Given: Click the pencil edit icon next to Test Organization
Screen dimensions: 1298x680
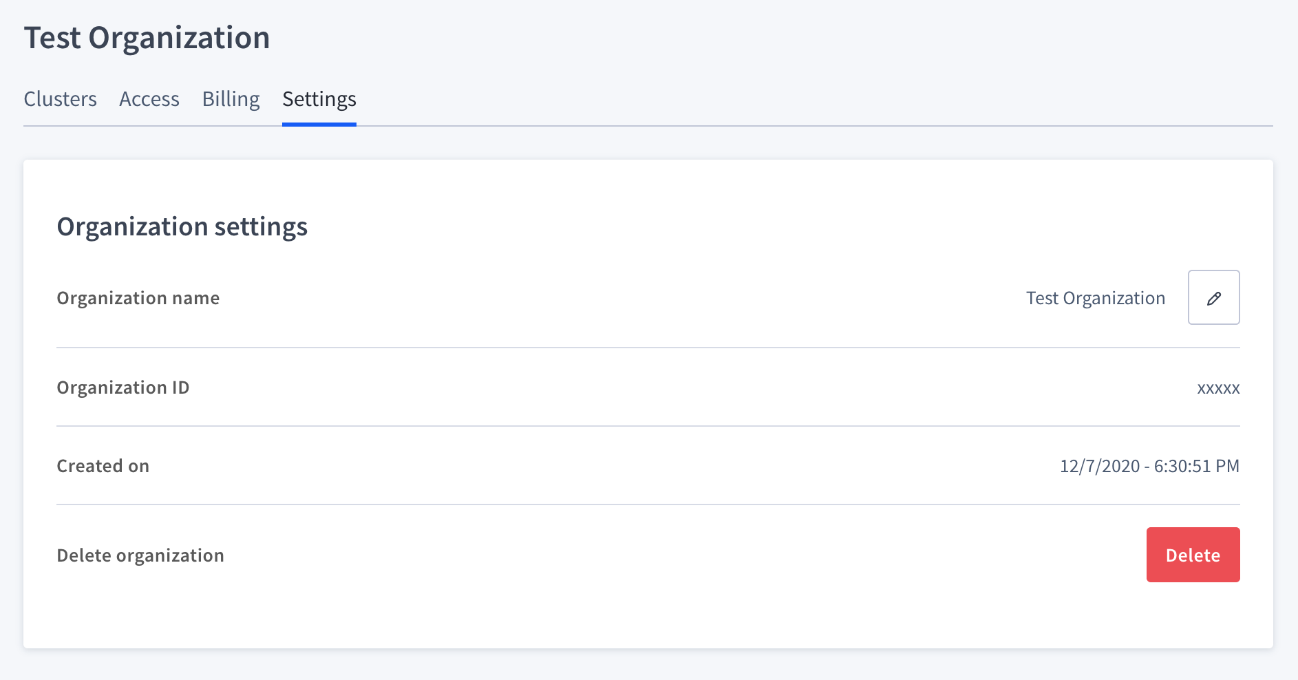Looking at the screenshot, I should pyautogui.click(x=1213, y=297).
